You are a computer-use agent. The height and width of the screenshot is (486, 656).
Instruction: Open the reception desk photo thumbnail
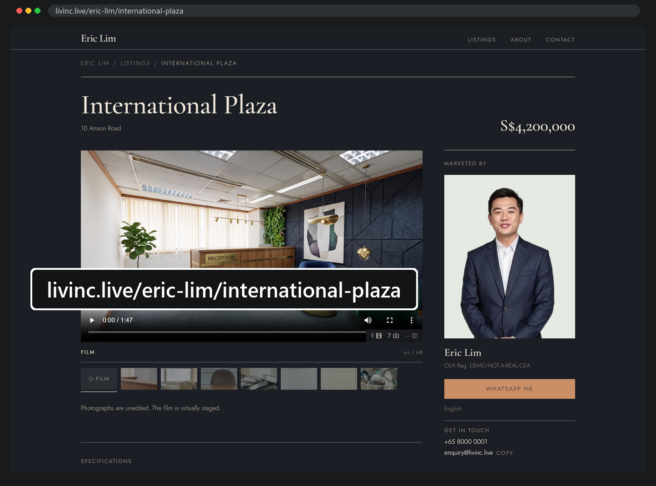tap(139, 379)
